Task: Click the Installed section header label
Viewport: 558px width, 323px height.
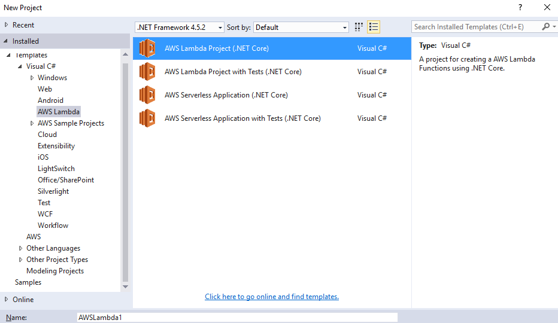Action: (26, 41)
